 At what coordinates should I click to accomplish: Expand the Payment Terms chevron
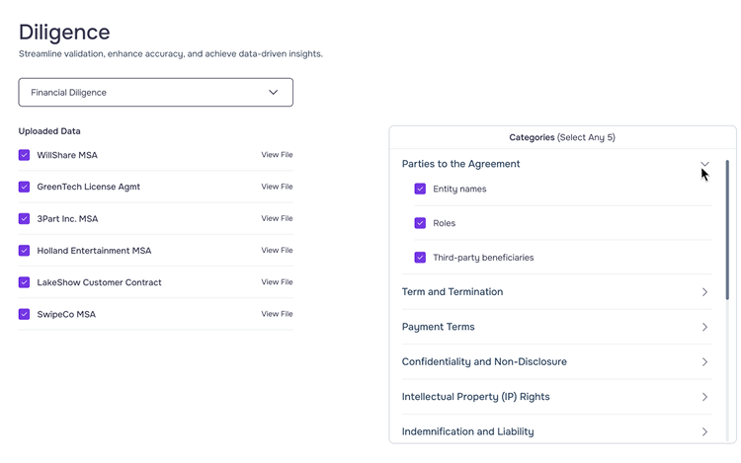(704, 327)
